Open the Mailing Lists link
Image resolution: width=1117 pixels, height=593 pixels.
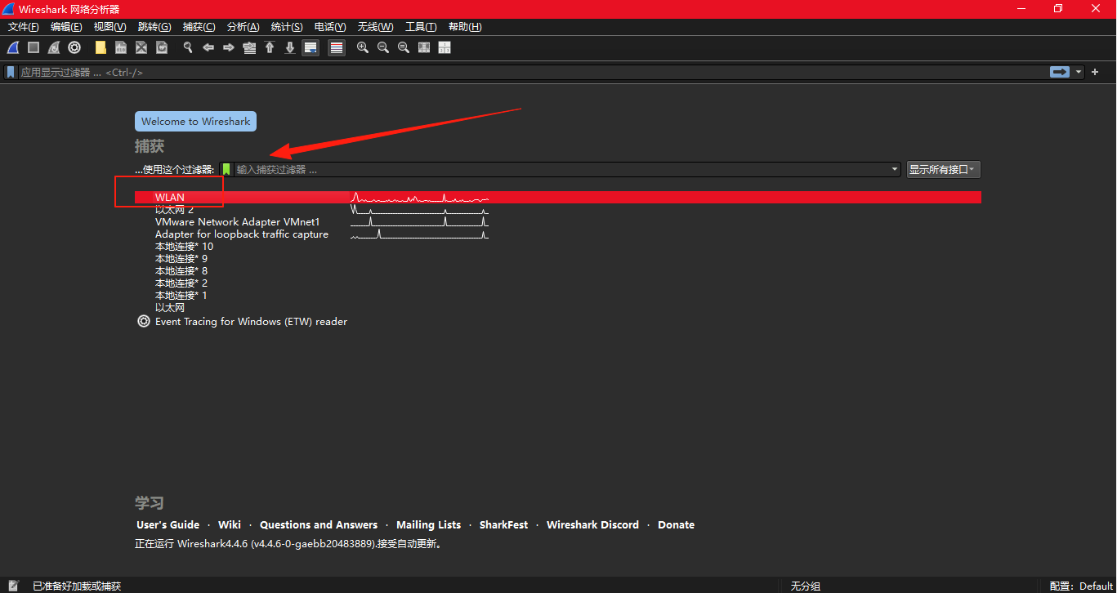[x=428, y=525]
